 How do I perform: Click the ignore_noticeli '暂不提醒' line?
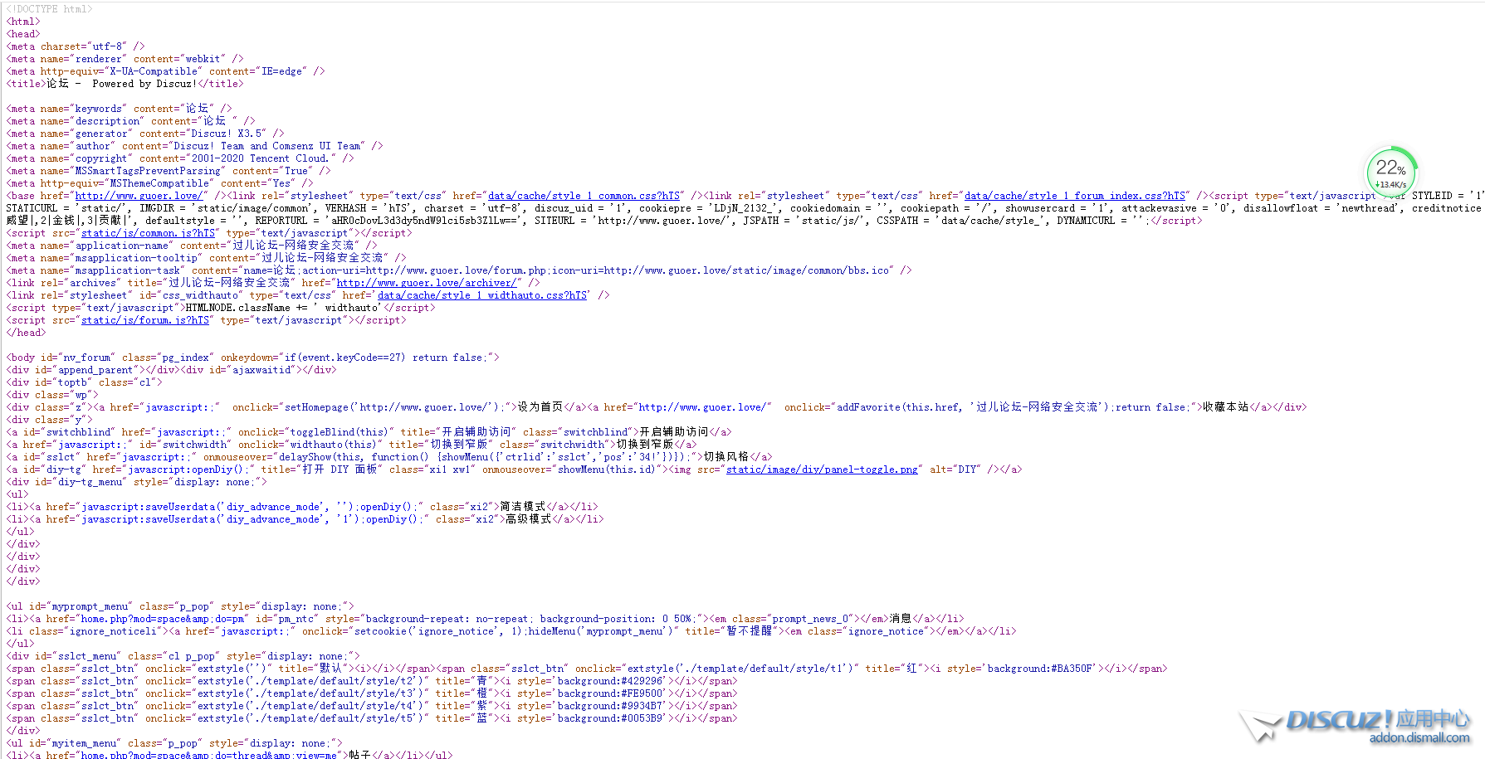click(x=511, y=631)
